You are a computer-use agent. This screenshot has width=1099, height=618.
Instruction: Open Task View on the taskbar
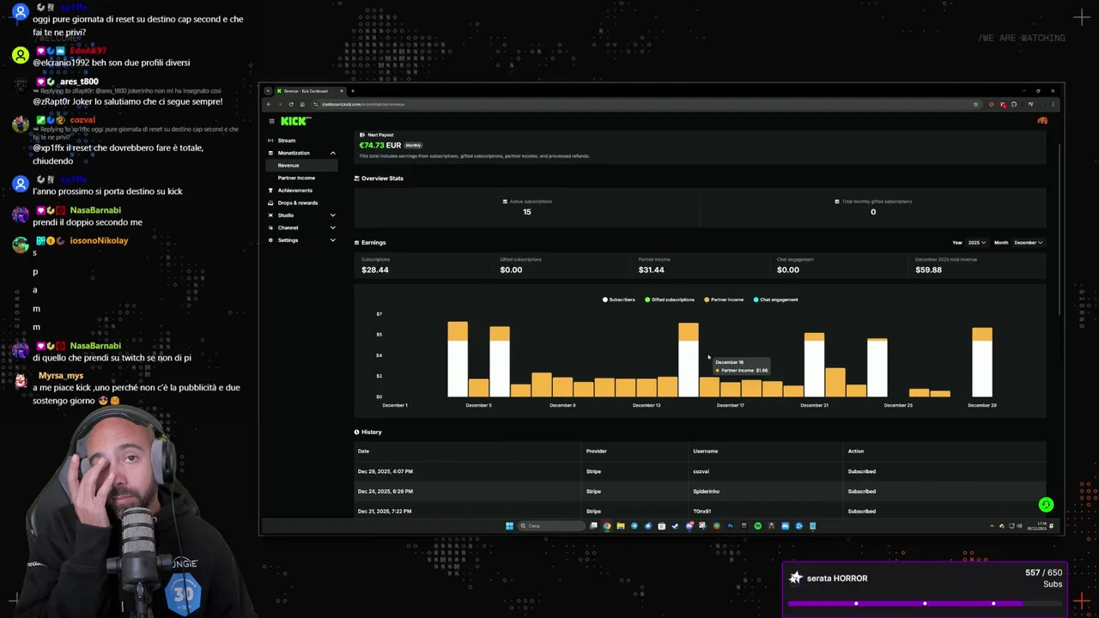point(593,526)
